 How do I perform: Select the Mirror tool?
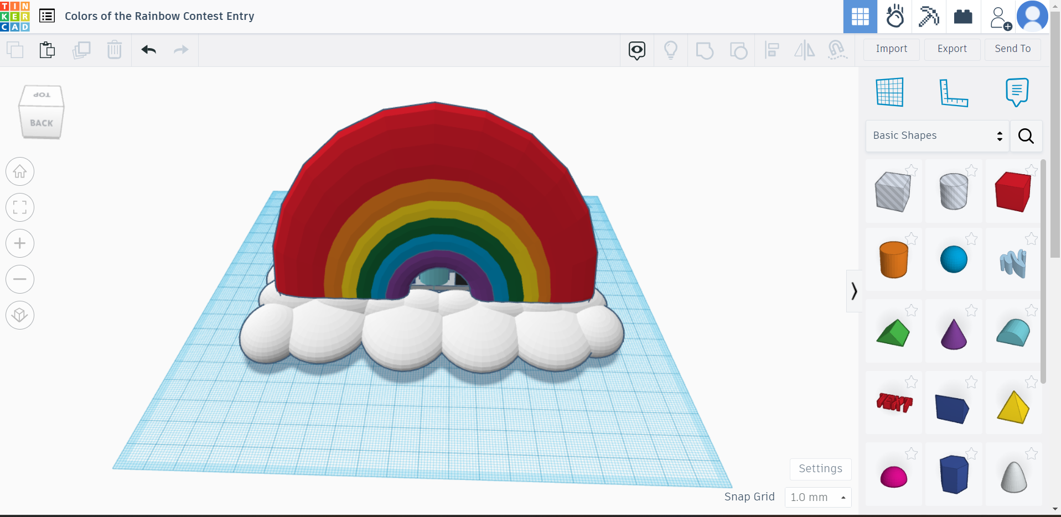804,50
